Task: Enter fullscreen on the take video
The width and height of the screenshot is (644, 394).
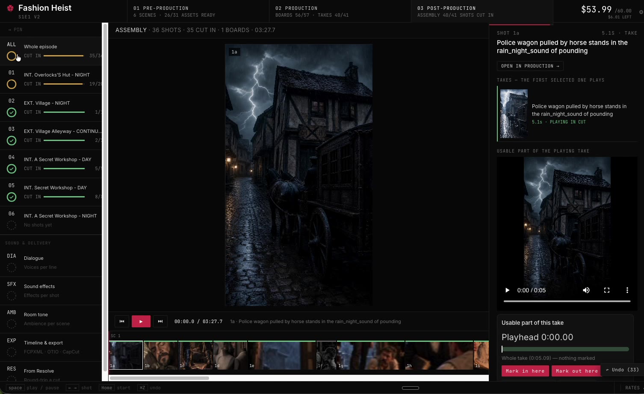Action: [x=607, y=290]
